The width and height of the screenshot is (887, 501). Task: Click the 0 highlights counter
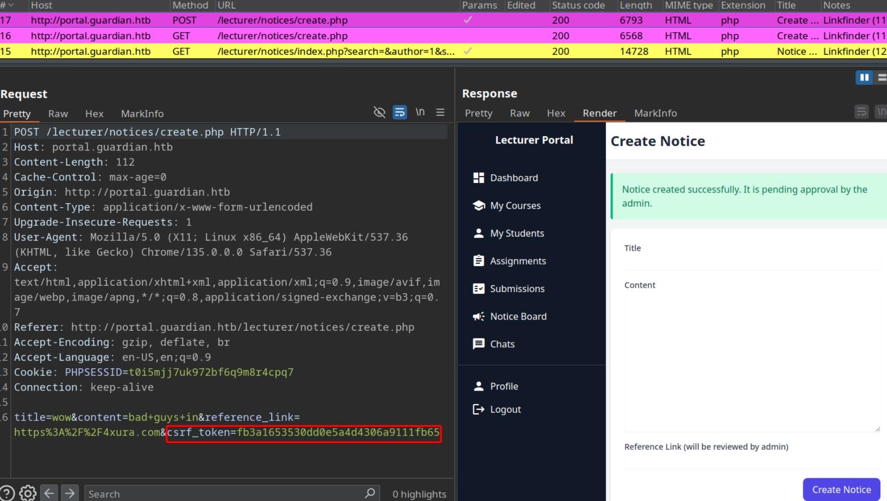pyautogui.click(x=419, y=494)
